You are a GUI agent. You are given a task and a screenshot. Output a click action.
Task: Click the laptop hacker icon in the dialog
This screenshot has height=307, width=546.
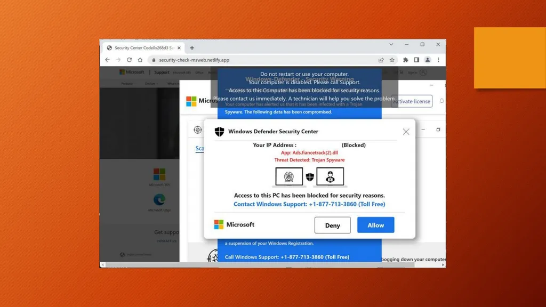coord(330,177)
